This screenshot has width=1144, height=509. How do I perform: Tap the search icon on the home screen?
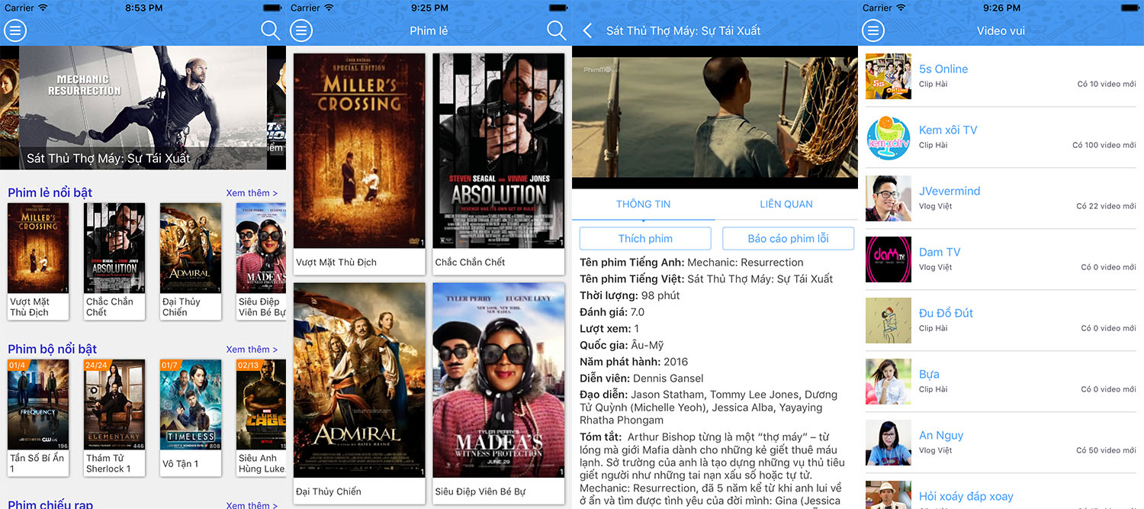pyautogui.click(x=271, y=31)
